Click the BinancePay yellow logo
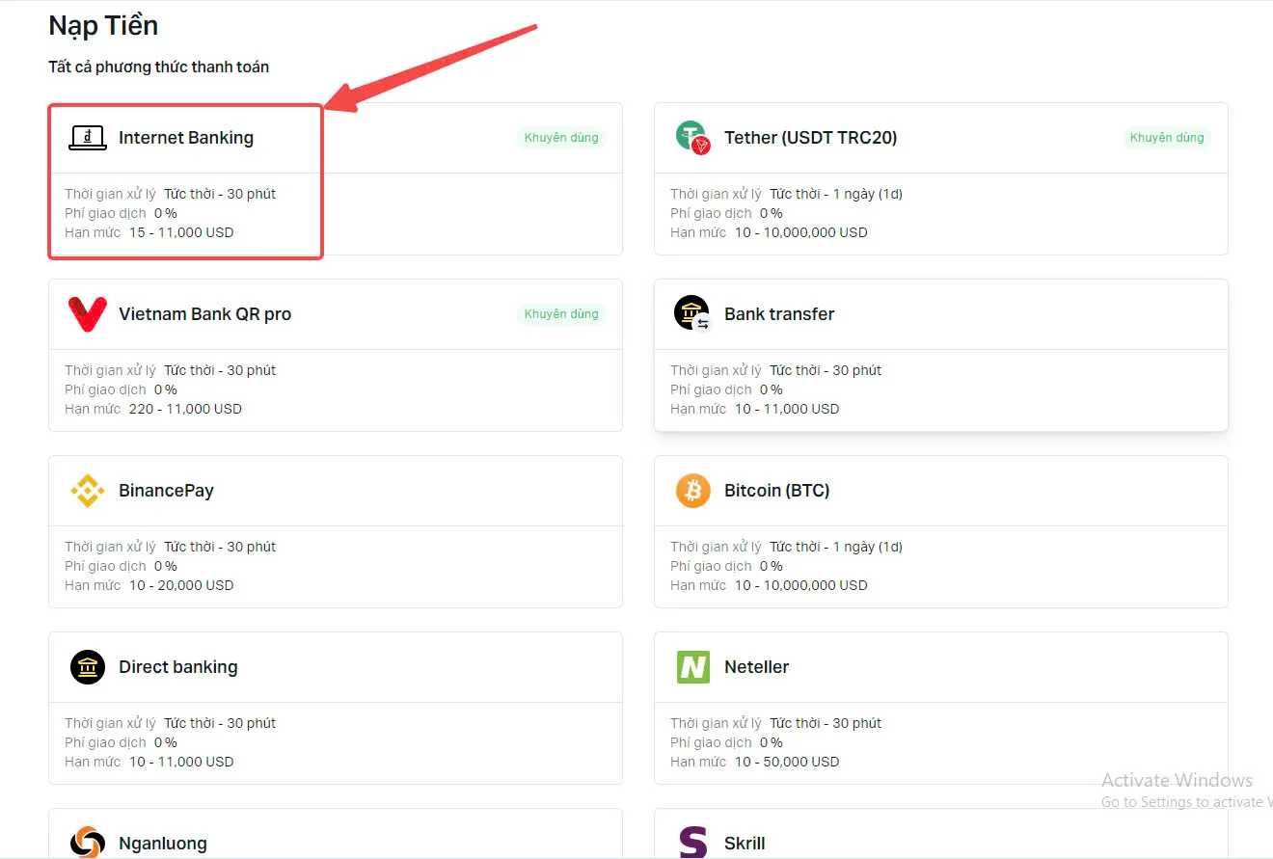1273x859 pixels. (88, 491)
